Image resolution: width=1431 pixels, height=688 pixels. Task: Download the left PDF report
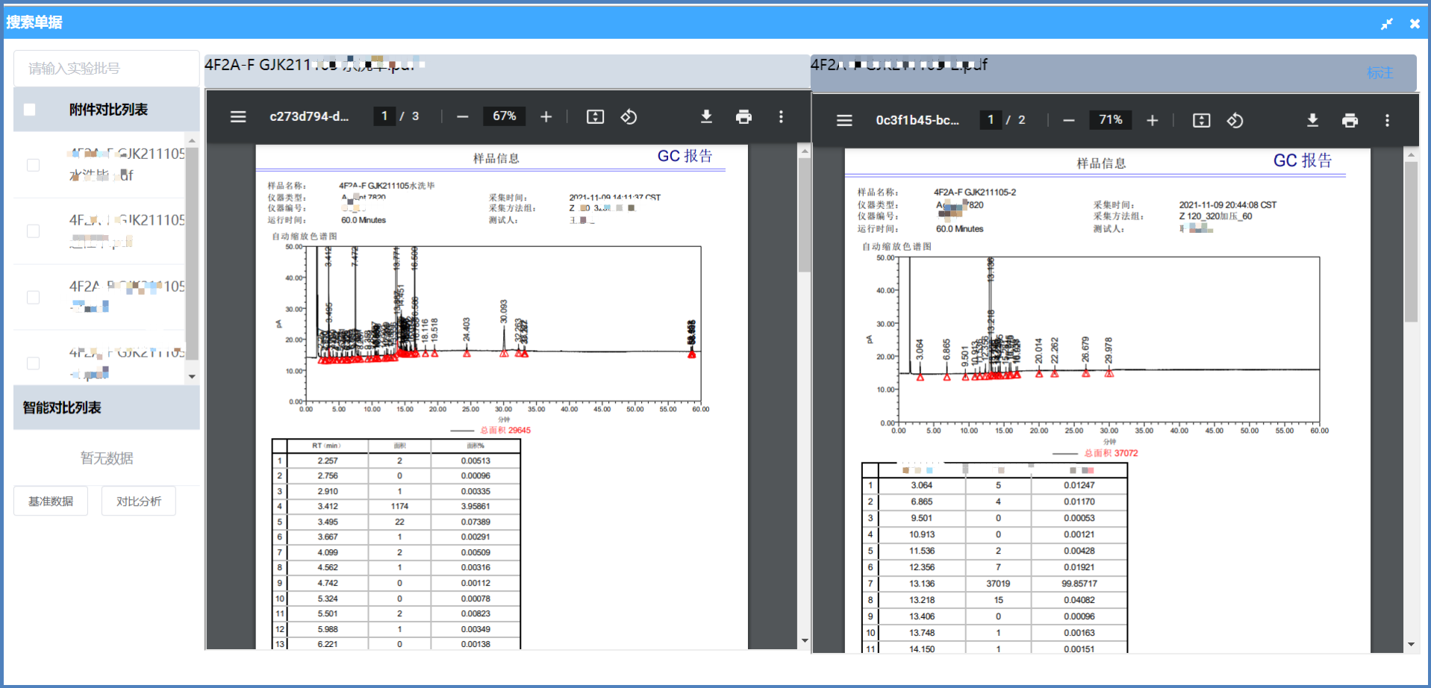(x=706, y=116)
